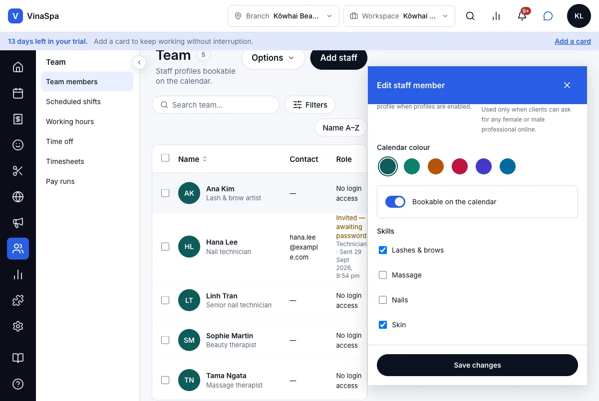Select the Hana Lee row checkbox
This screenshot has width=599, height=401.
pyautogui.click(x=165, y=247)
